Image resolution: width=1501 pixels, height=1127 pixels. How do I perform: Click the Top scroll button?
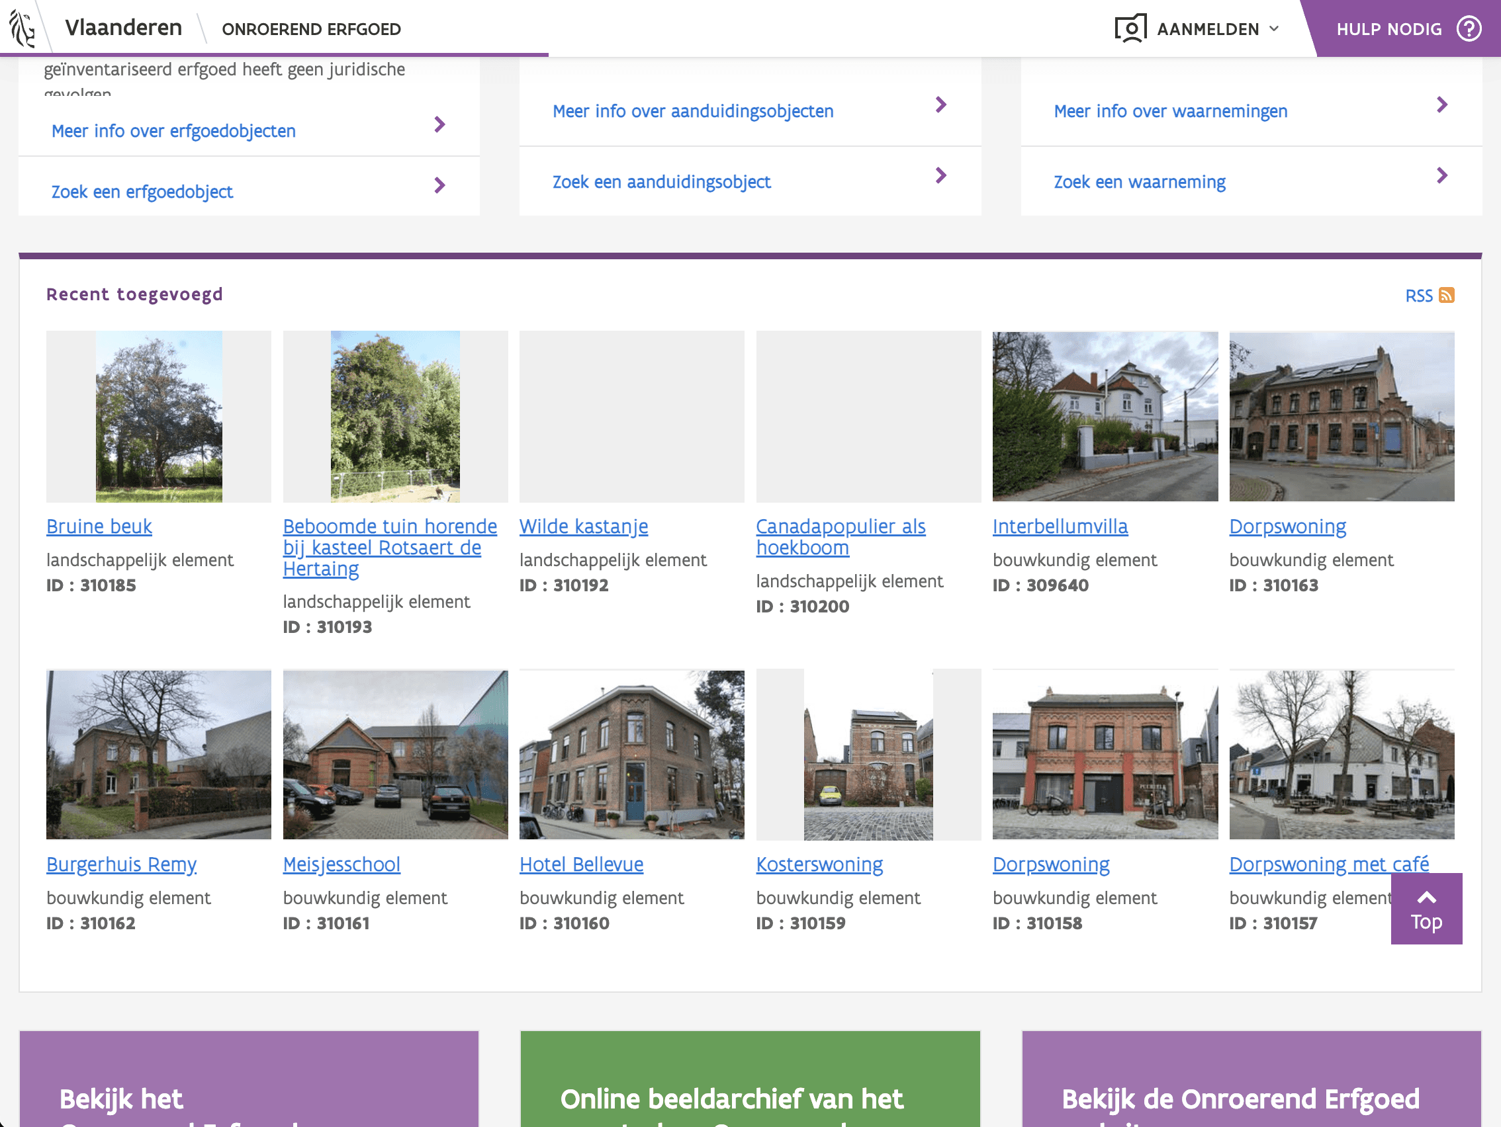click(x=1426, y=909)
